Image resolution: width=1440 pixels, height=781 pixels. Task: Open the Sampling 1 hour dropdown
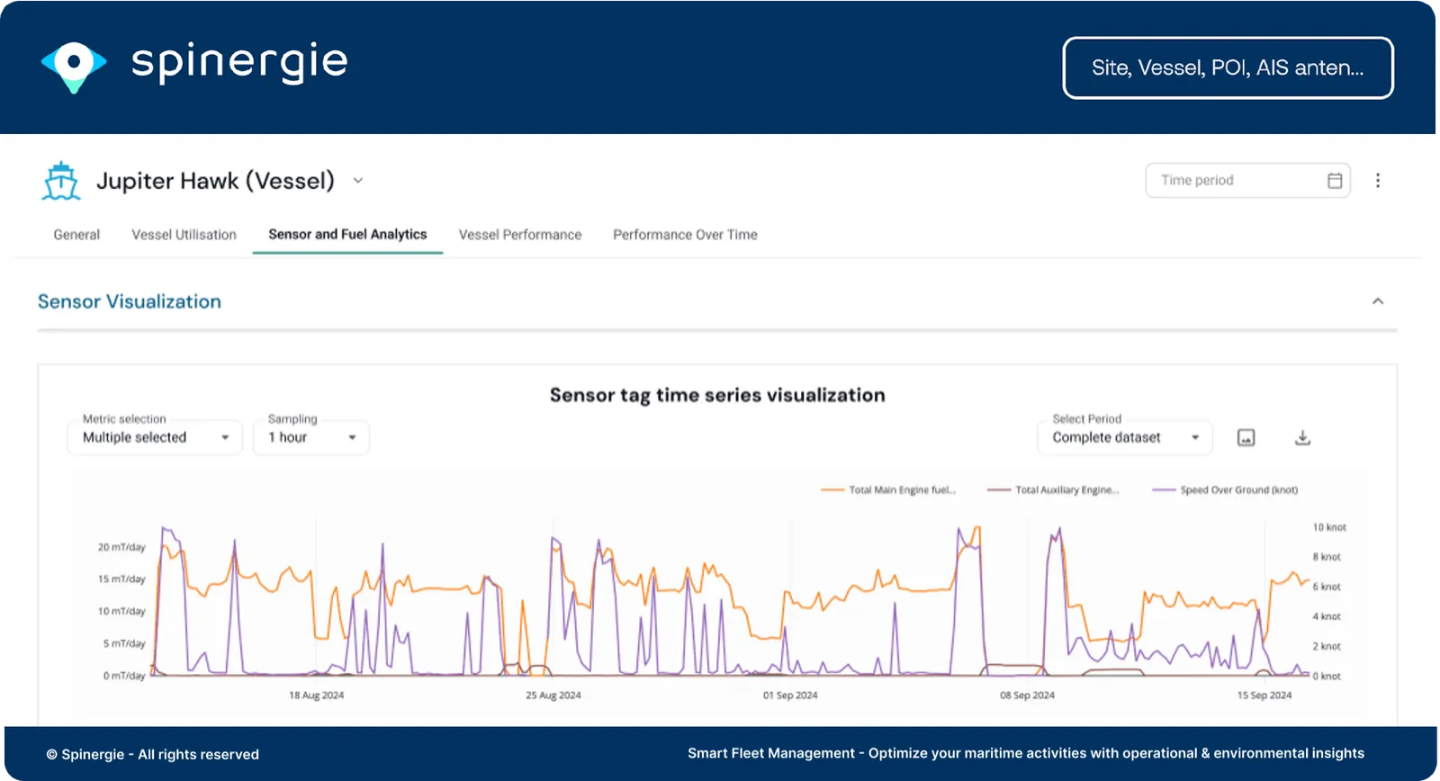tap(311, 438)
